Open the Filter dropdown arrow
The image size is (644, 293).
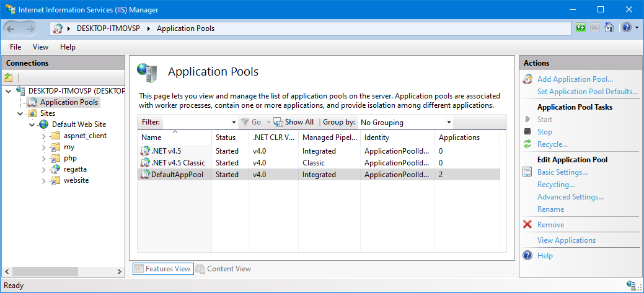tap(234, 123)
